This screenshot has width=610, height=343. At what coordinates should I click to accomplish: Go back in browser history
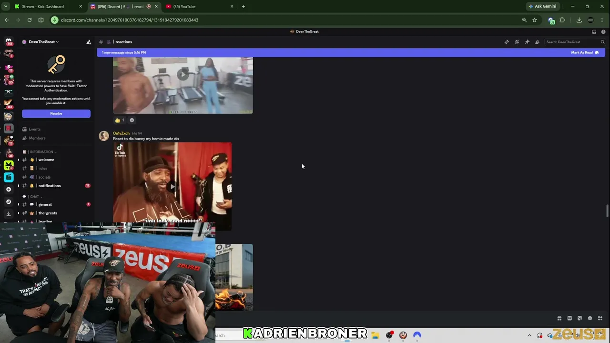pos(7,20)
